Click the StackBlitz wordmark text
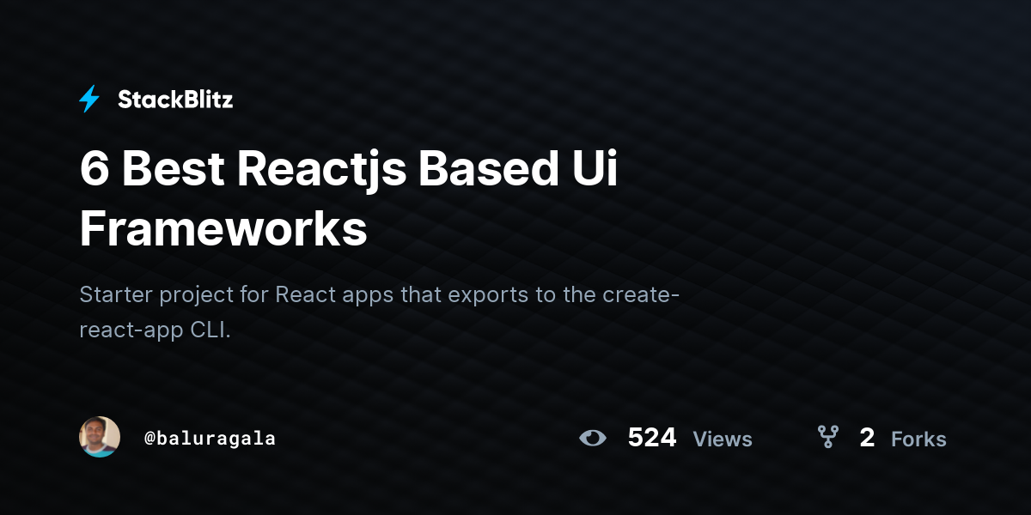The width and height of the screenshot is (1031, 515). 175,100
